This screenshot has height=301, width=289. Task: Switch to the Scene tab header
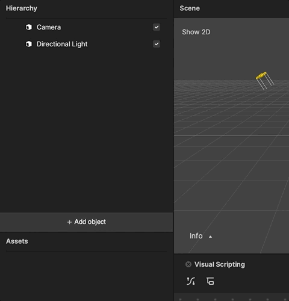[x=190, y=8]
